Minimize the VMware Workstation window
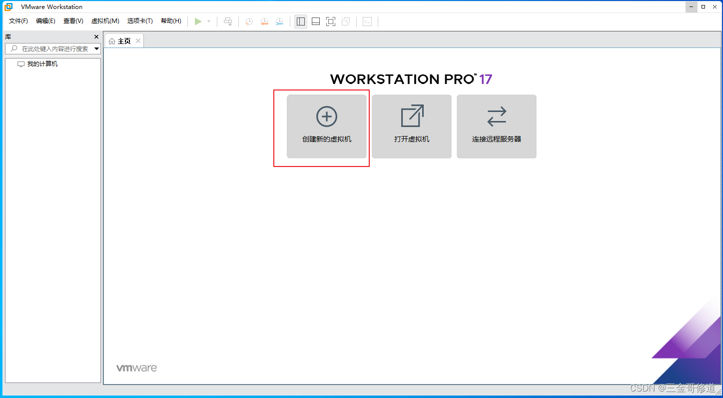Screen dimensions: 723x398 tap(692, 7)
